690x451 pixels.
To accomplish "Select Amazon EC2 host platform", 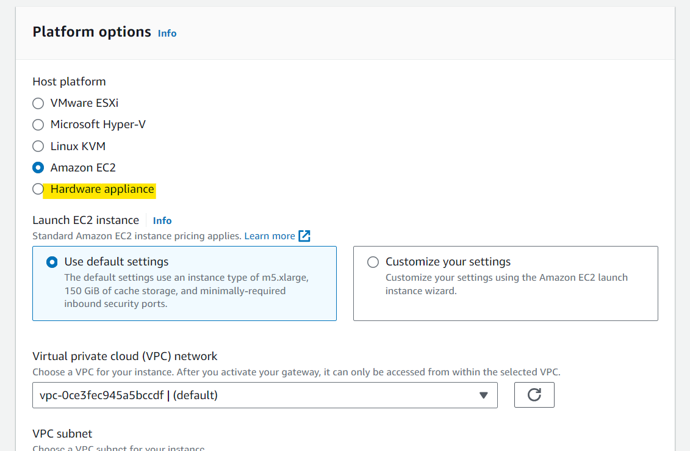I will click(38, 168).
